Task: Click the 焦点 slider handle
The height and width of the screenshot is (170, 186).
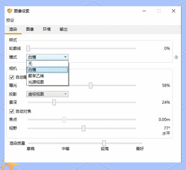Action: click(x=64, y=119)
